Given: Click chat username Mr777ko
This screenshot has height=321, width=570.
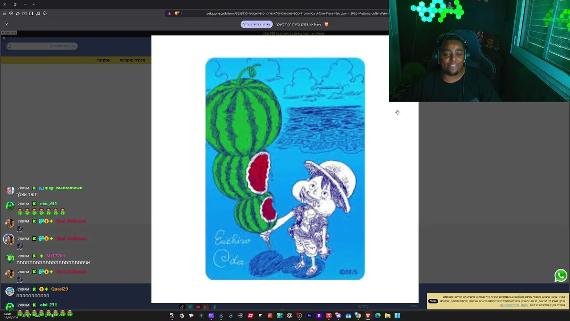Looking at the screenshot, I should [56, 256].
